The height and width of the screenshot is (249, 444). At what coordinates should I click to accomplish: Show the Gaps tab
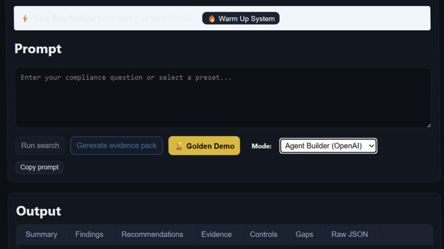[305, 234]
